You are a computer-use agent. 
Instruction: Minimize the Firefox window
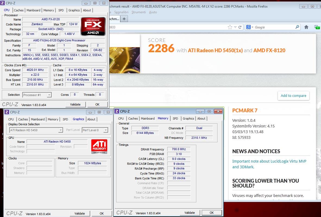coord(303,6)
